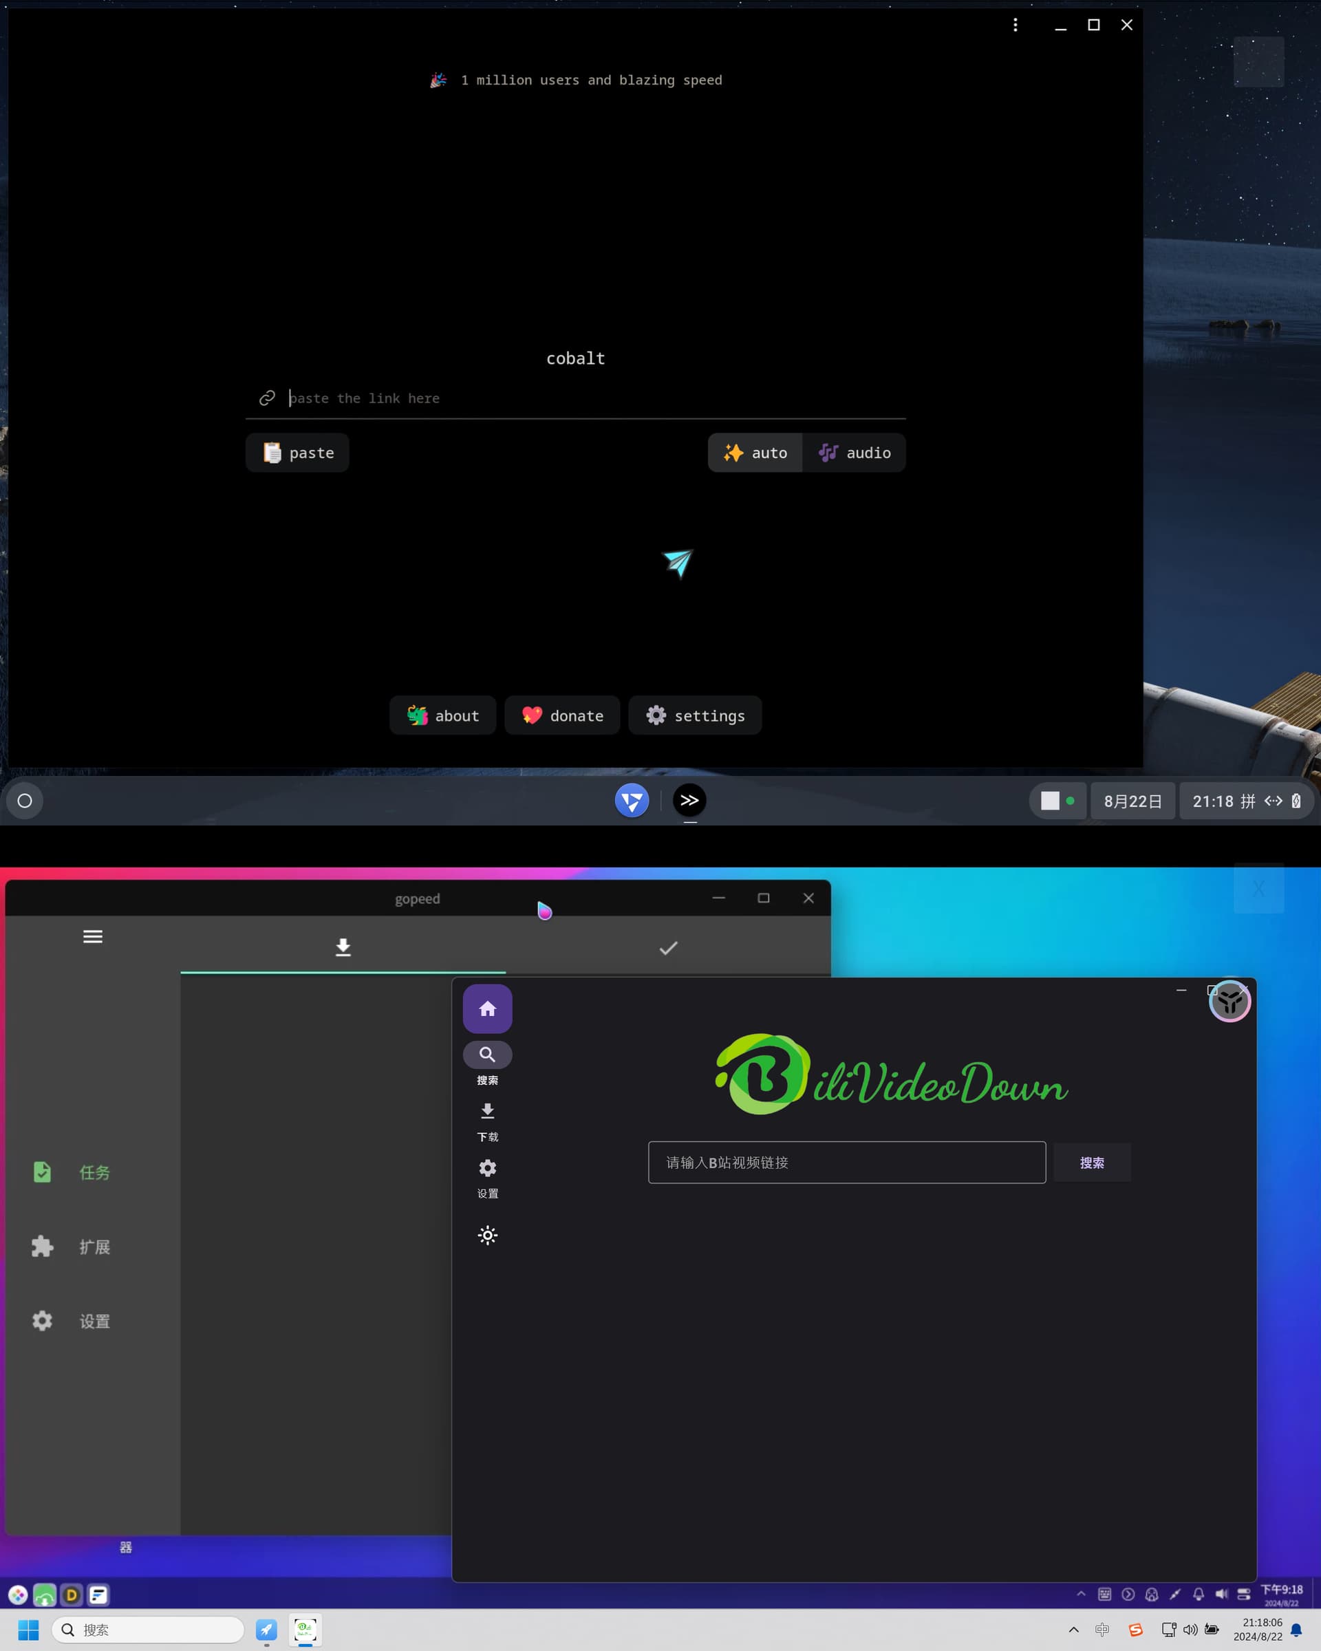Click the paste clipboard button in cobalt
The image size is (1321, 1651).
[x=297, y=453]
